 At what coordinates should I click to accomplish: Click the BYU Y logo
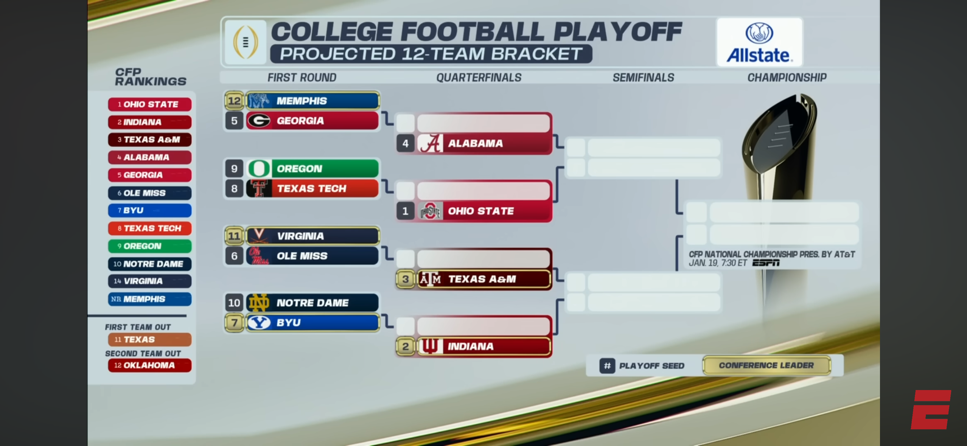click(259, 323)
